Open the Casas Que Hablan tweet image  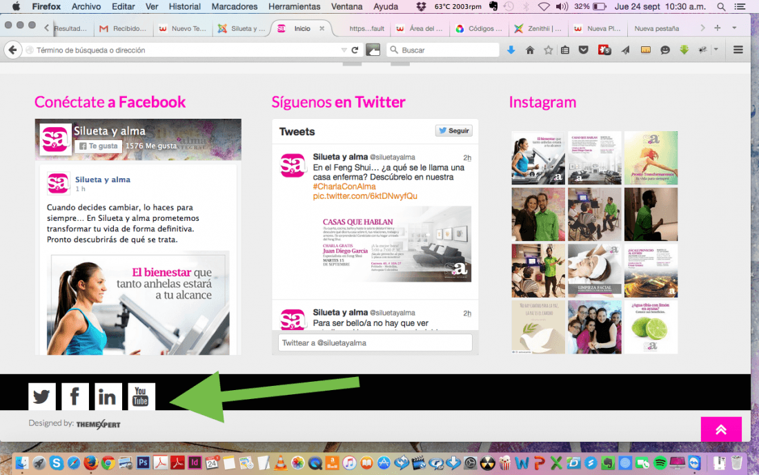click(x=392, y=244)
